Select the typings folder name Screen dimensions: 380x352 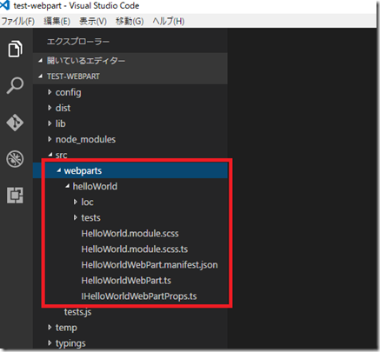click(70, 343)
